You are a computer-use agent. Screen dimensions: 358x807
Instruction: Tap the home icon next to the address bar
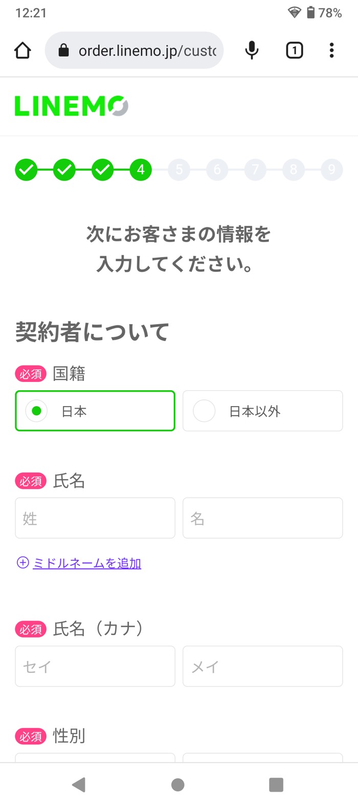pyautogui.click(x=23, y=50)
